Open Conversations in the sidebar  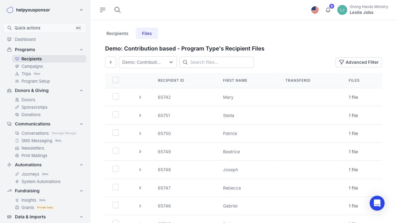(35, 133)
